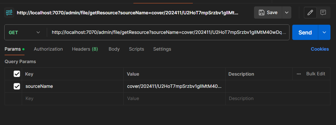Click the HTTP request type icon
336x125 pixels.
click(x=9, y=12)
